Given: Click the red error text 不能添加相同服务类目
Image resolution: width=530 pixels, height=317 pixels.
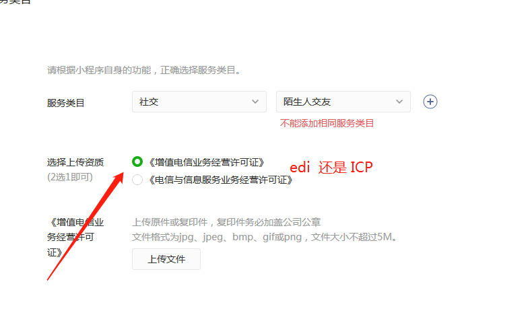Looking at the screenshot, I should coord(327,123).
